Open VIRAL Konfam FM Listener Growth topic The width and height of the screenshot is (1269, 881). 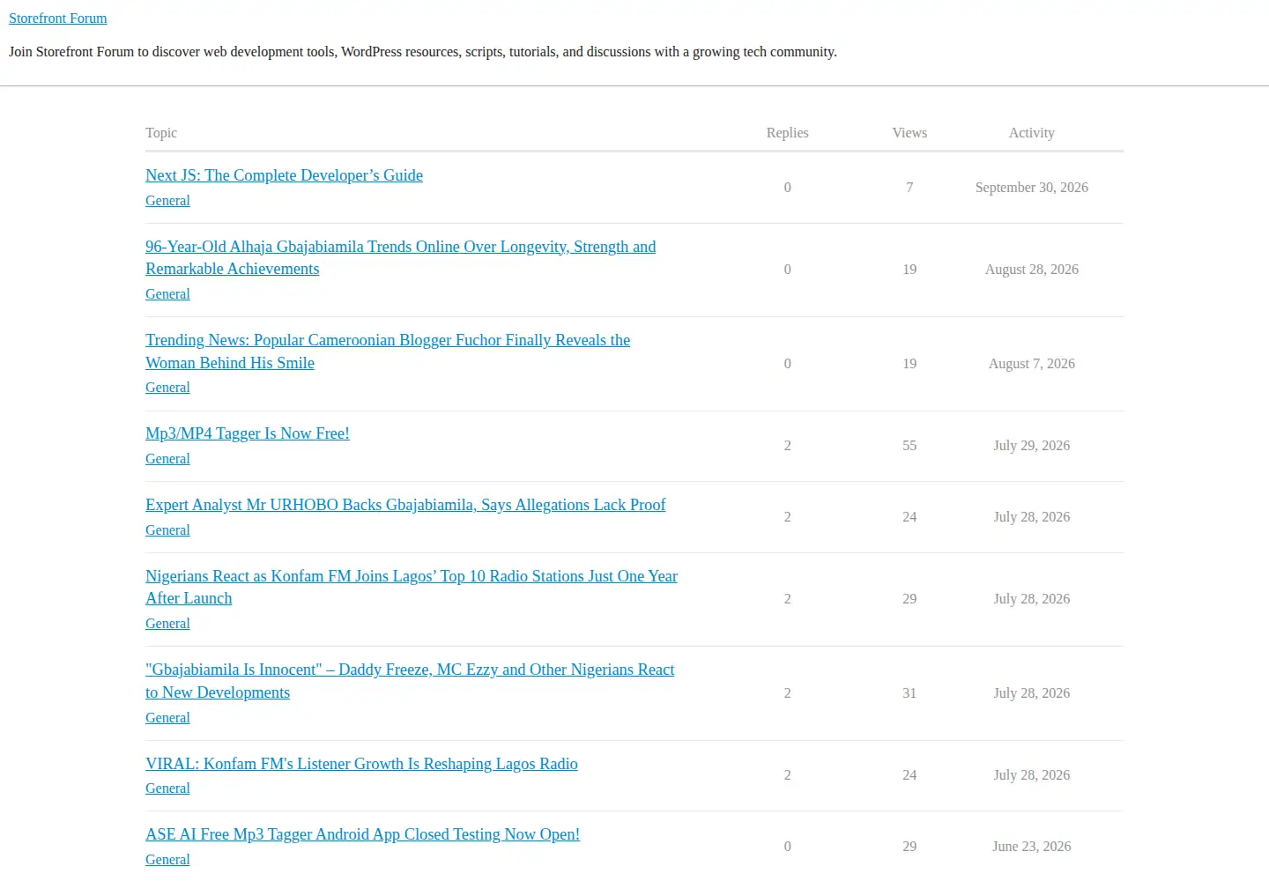pos(361,764)
